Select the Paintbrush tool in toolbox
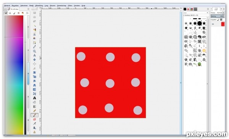This screenshot has height=139, width=229. pyautogui.click(x=34, y=115)
